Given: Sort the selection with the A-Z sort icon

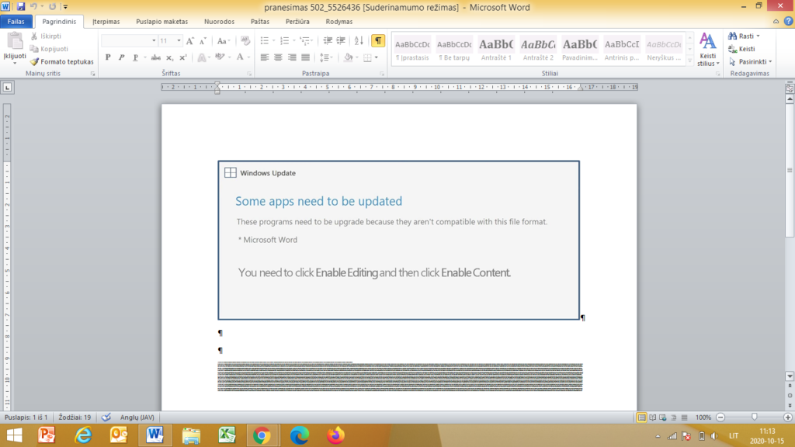Looking at the screenshot, I should click(x=359, y=40).
